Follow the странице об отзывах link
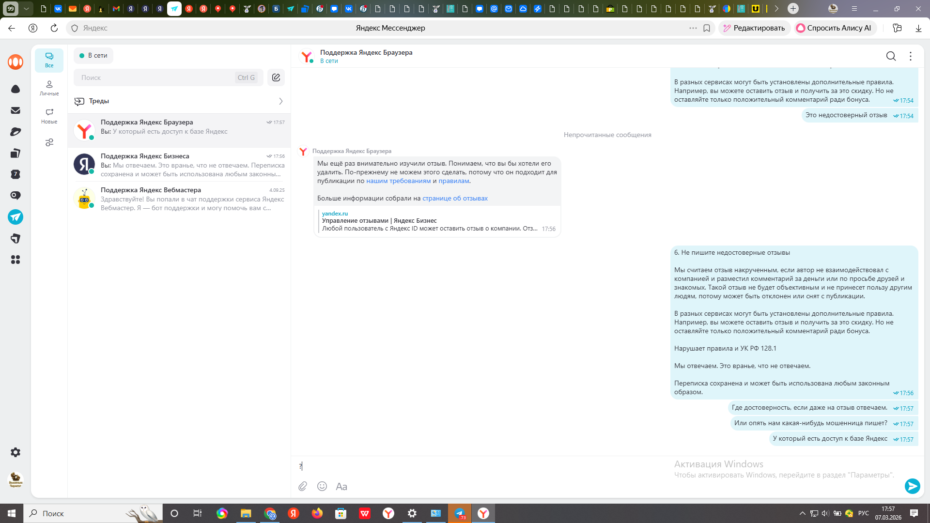Image resolution: width=930 pixels, height=523 pixels. (x=455, y=198)
